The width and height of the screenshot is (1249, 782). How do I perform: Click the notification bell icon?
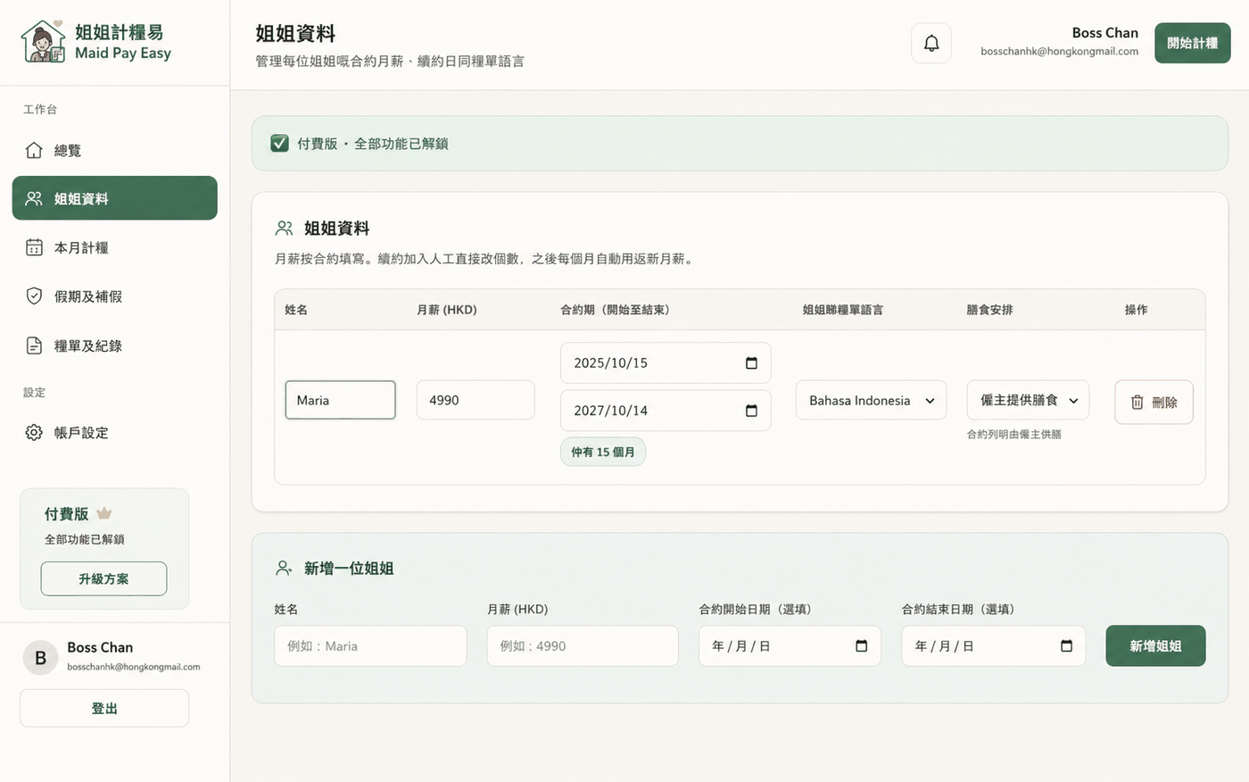931,43
